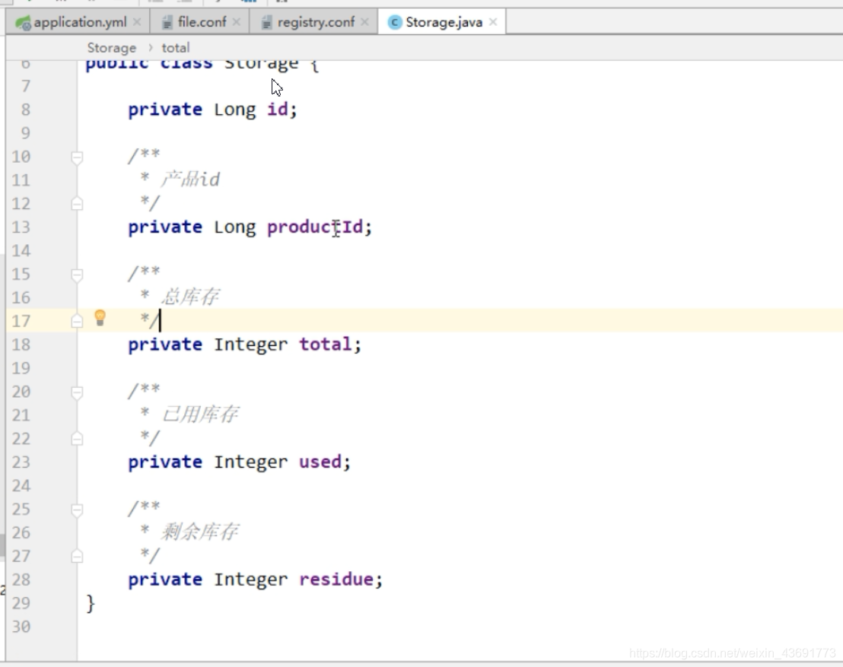Click the yellow lightbulb intention icon

[100, 318]
